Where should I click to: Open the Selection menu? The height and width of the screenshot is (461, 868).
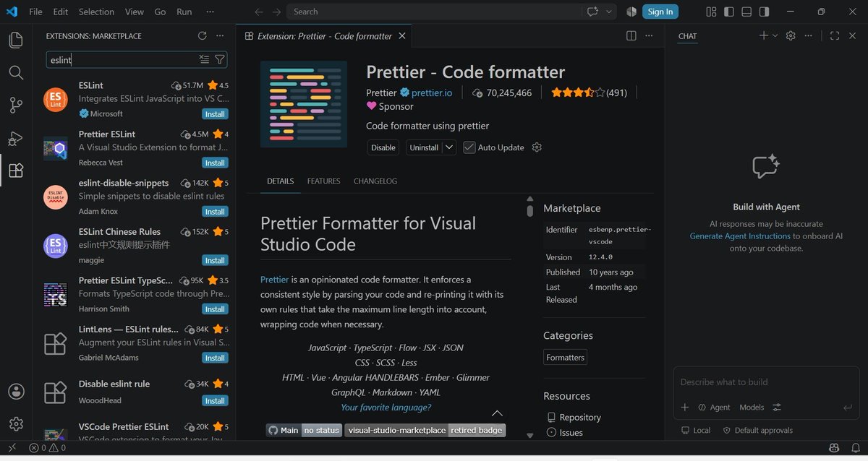click(x=96, y=12)
